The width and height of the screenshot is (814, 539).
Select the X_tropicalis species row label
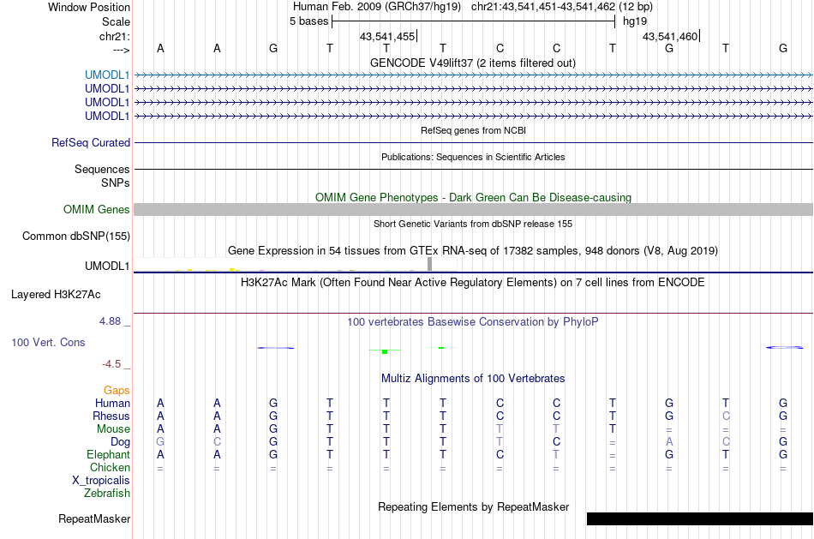101,481
